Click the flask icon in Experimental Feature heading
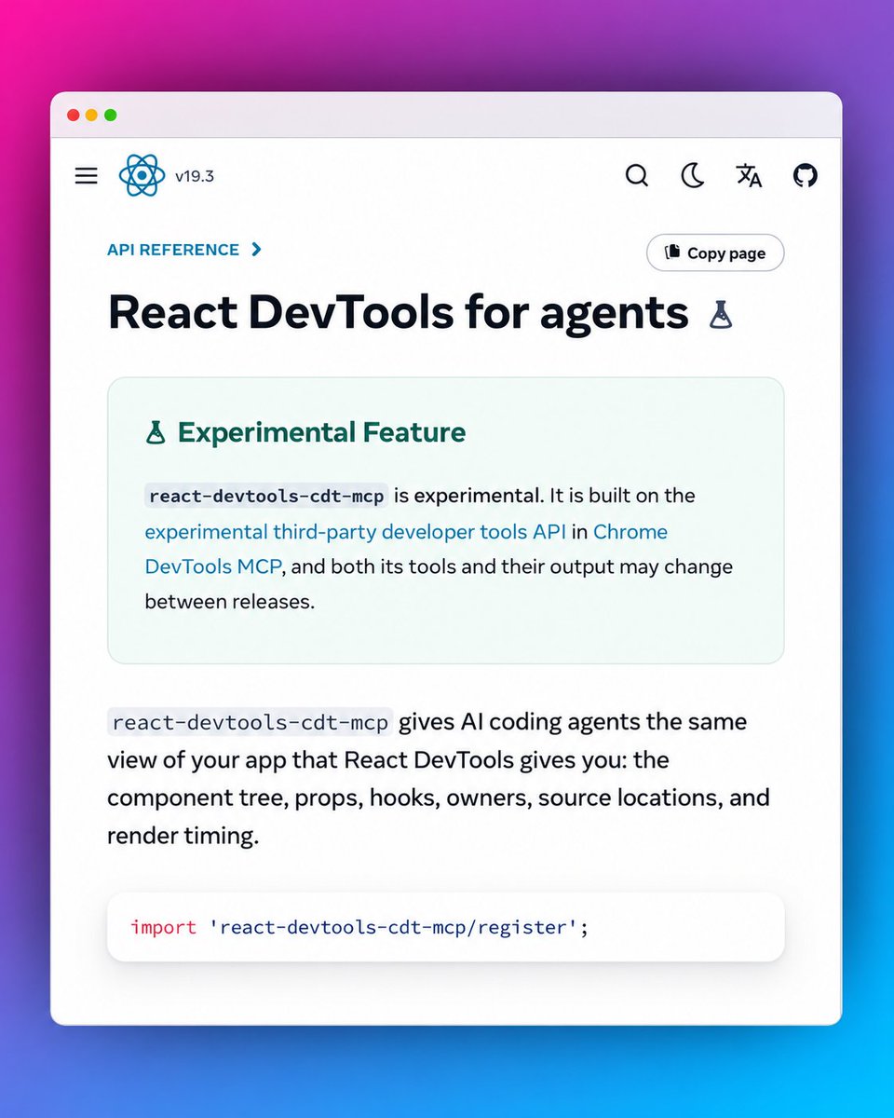The height and width of the screenshot is (1118, 894). coord(156,432)
